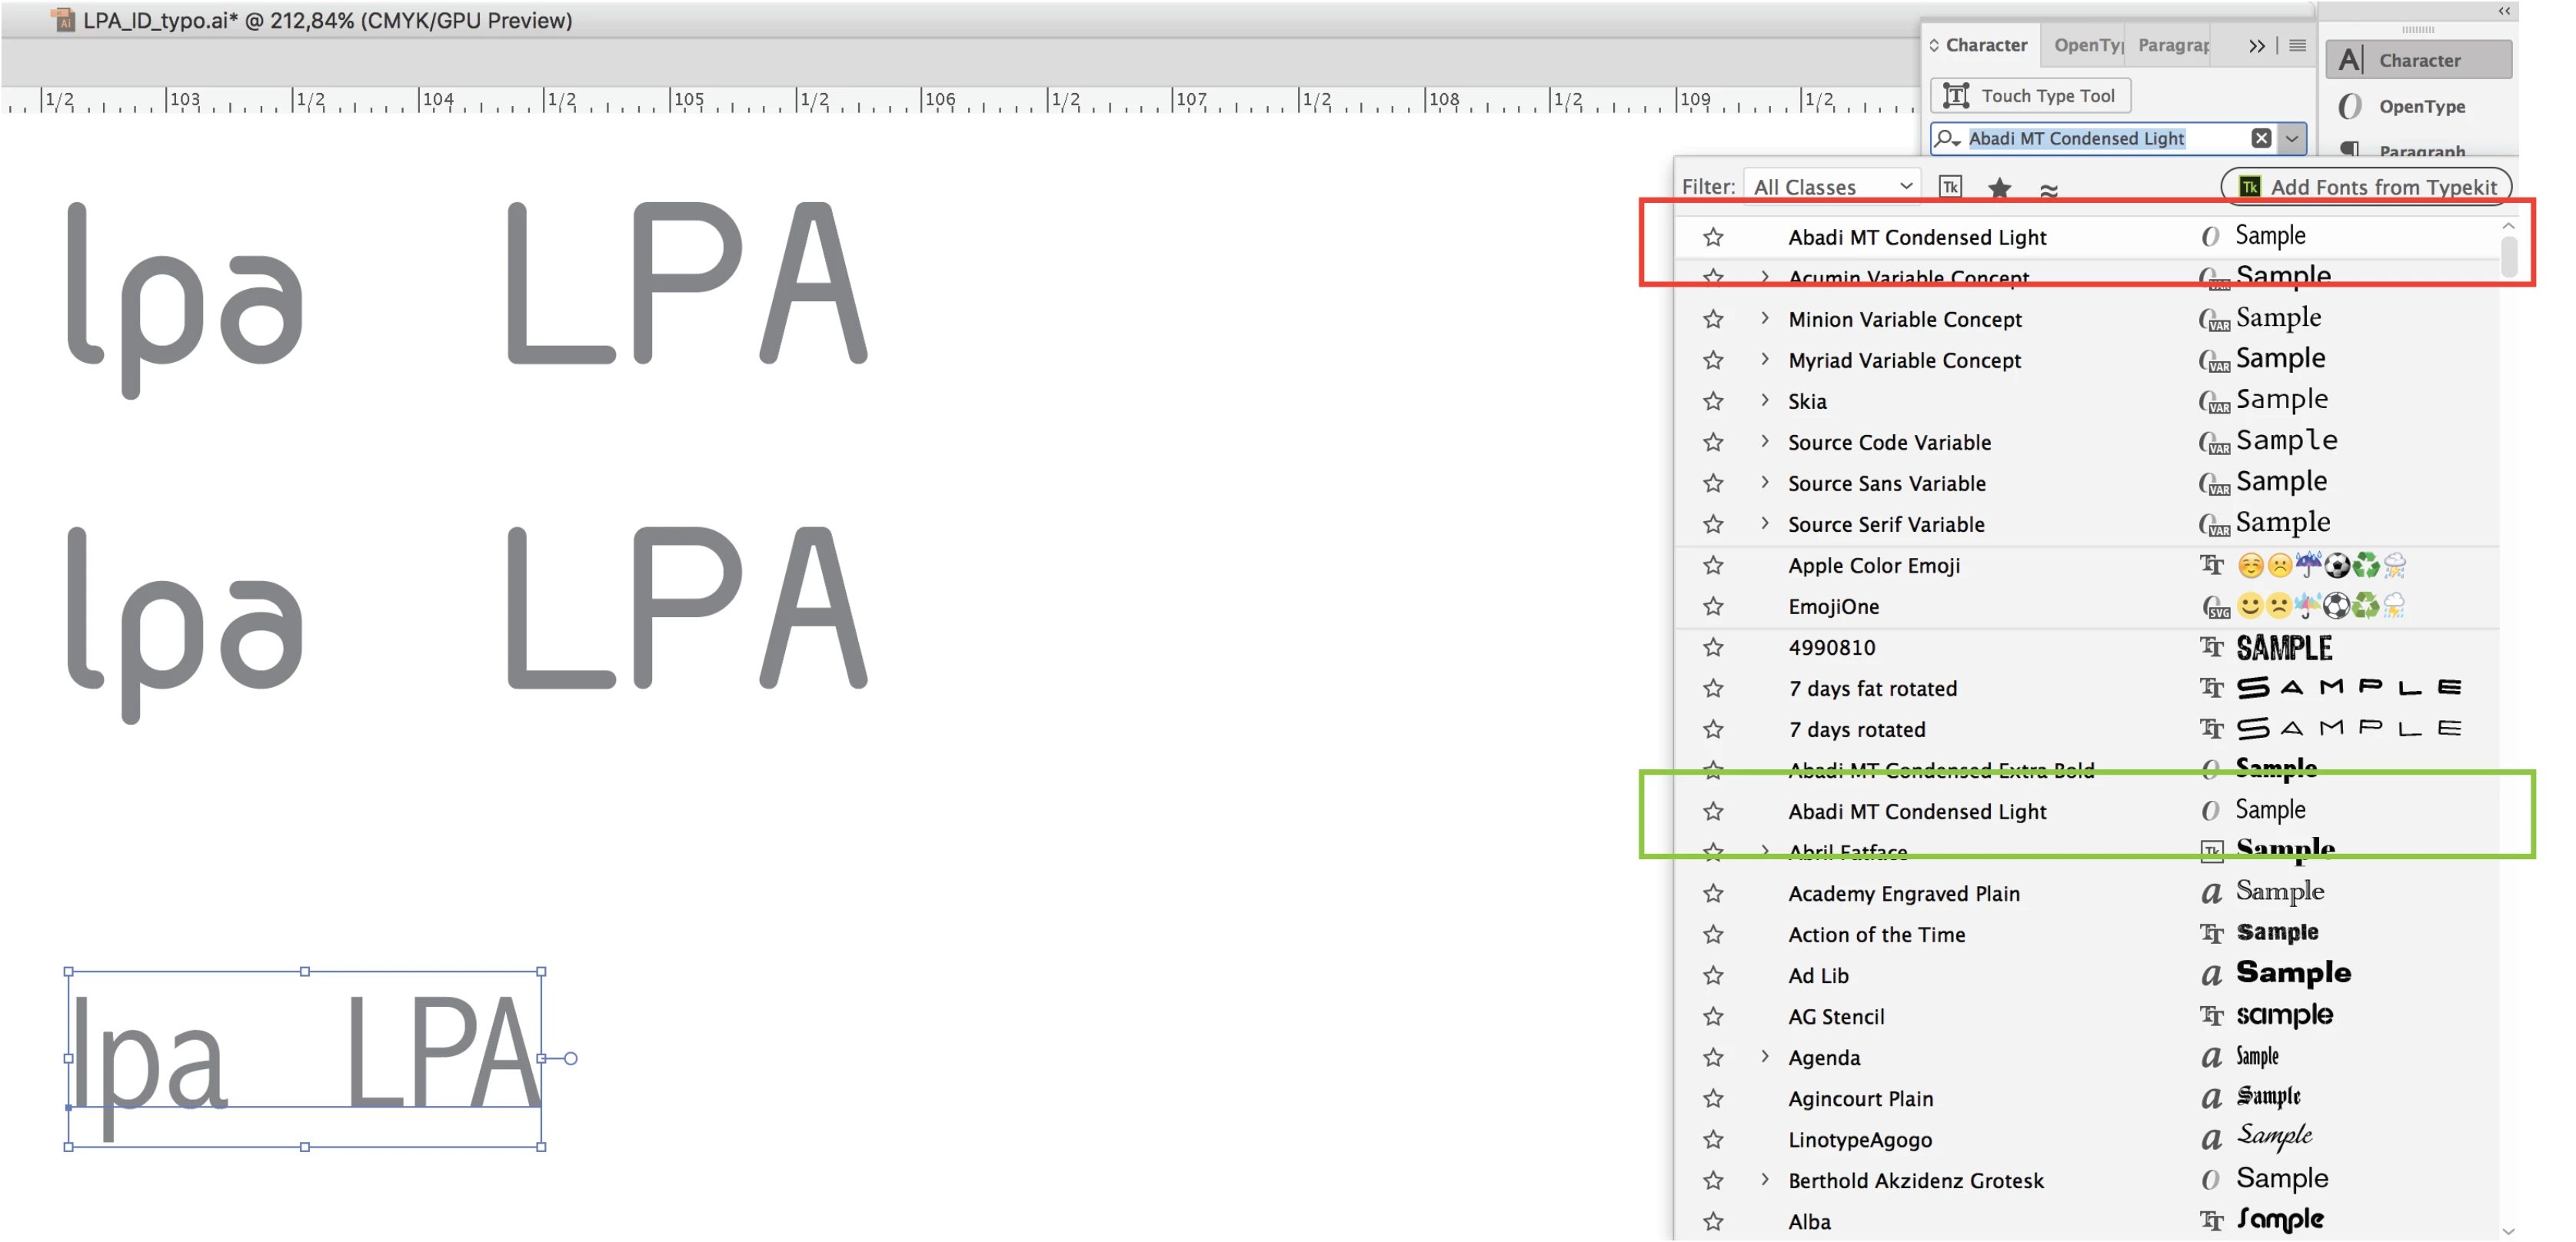Screen dimensions: 2576x1242
Task: Show only favorite fonts star filter
Action: (1999, 188)
